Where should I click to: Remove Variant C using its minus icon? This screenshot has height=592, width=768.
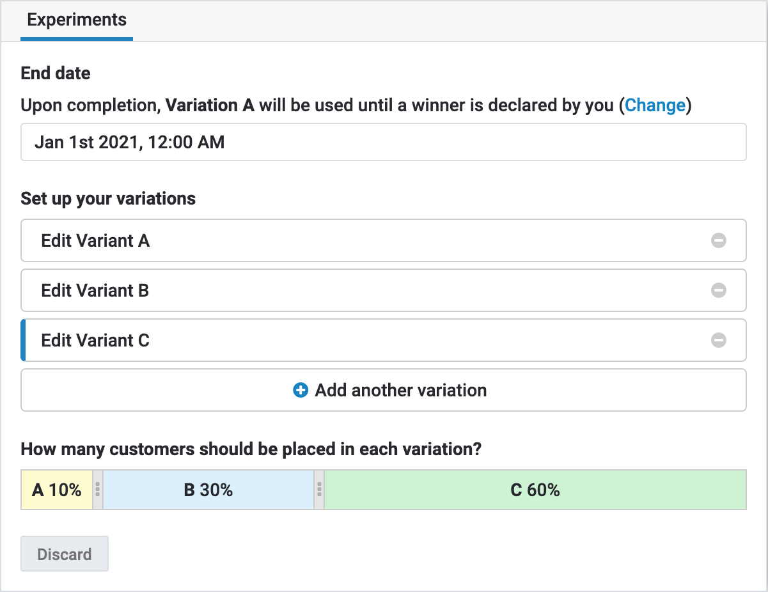coord(719,340)
